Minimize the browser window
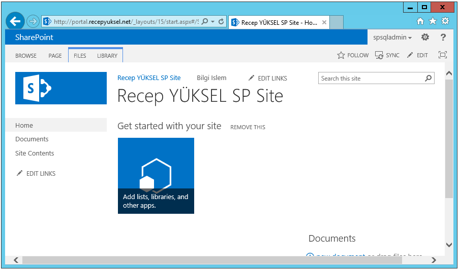This screenshot has height=270, width=459. pyautogui.click(x=410, y=7)
